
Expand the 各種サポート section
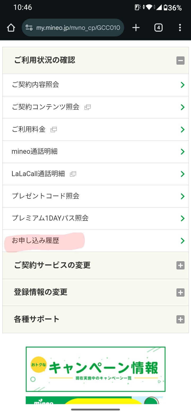180,319
